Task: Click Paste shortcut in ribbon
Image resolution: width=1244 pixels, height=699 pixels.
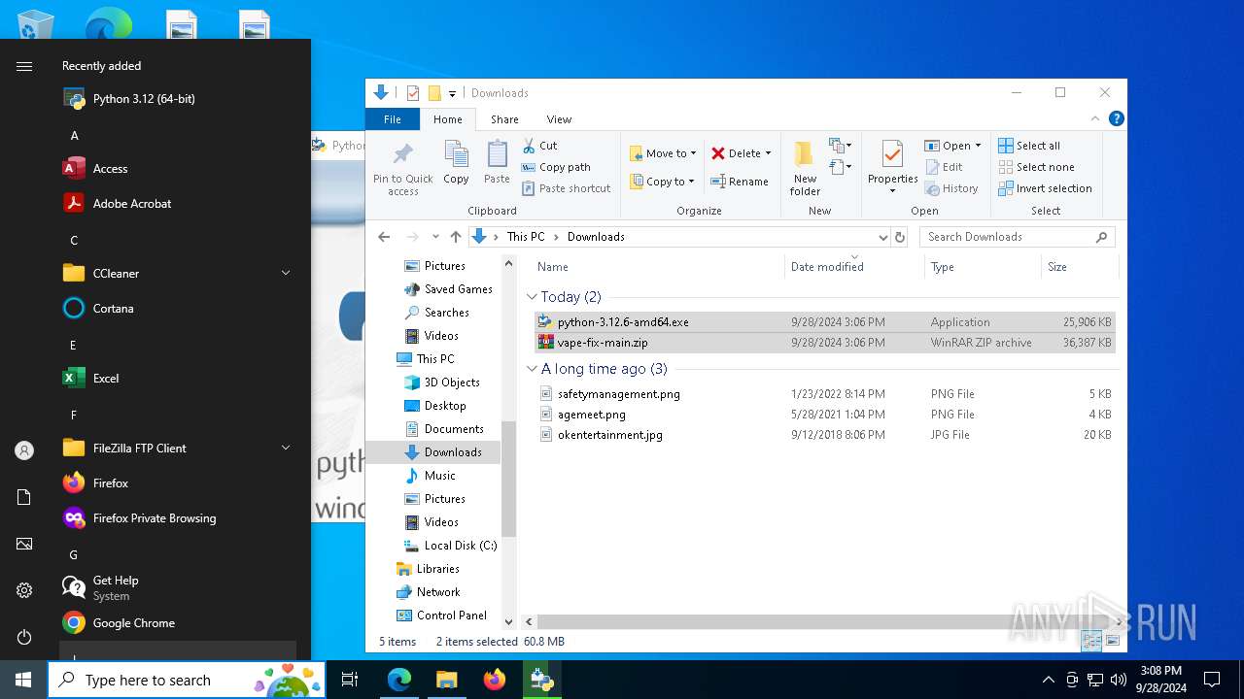Action: [566, 188]
